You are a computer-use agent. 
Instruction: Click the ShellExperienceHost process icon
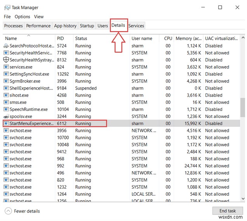click(x=6, y=88)
